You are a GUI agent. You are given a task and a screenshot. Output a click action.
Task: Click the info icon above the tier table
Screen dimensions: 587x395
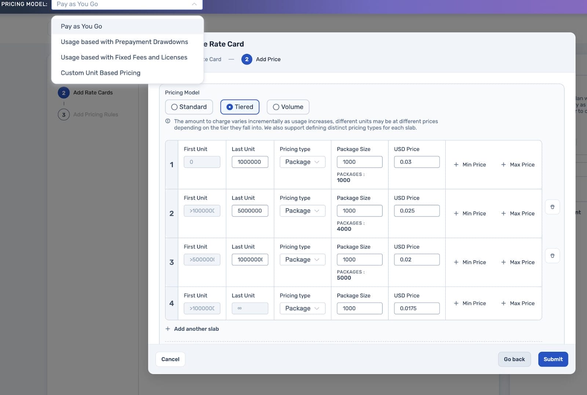point(167,121)
